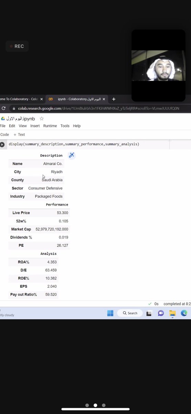This screenshot has width=191, height=414.
Task: Click the 'Riyadh' city value
Action: (x=57, y=172)
